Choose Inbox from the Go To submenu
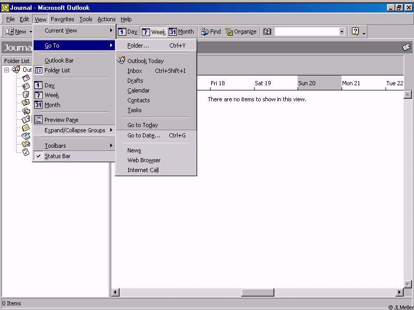414x310 pixels. [x=135, y=71]
